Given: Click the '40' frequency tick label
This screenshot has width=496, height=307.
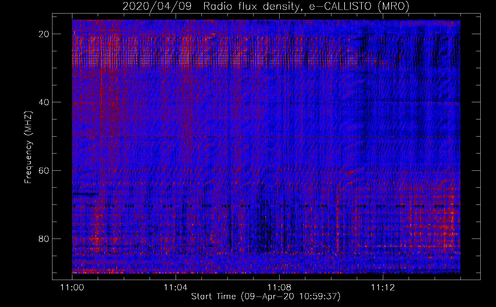Looking at the screenshot, I should (x=44, y=102).
